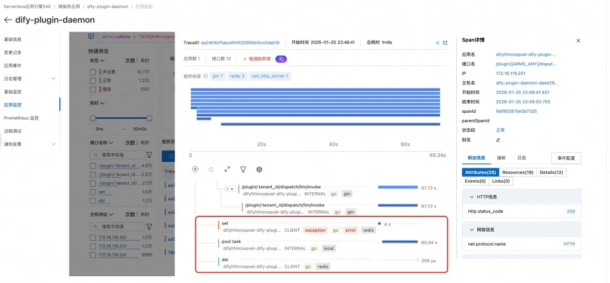Viewport: 610px width, 283px height.
Task: Click filter funnel beside 主机地址 search box
Action: (x=149, y=226)
